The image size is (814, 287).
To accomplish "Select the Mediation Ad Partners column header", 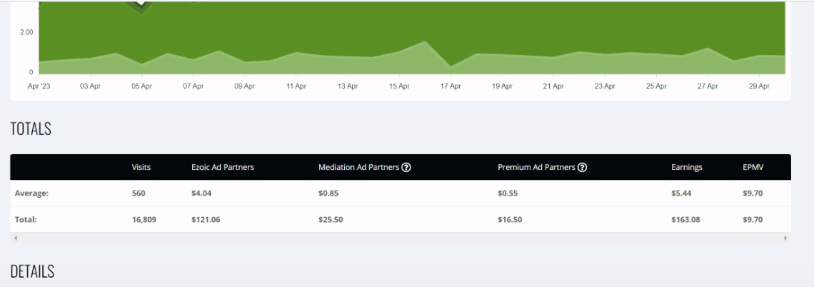I will click(358, 167).
